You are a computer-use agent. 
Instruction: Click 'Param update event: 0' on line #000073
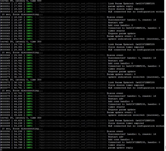click(x=121, y=74)
